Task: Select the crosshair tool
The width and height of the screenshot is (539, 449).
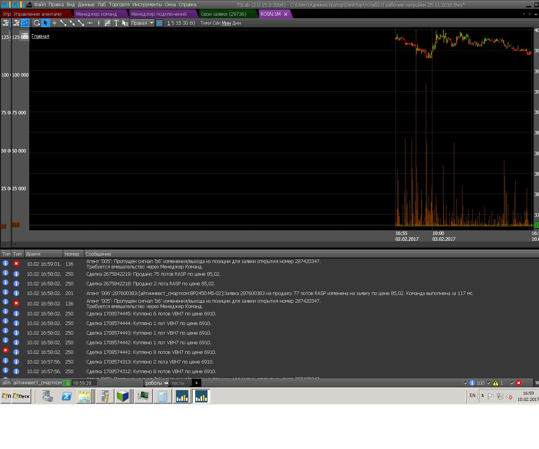Action: point(54,23)
